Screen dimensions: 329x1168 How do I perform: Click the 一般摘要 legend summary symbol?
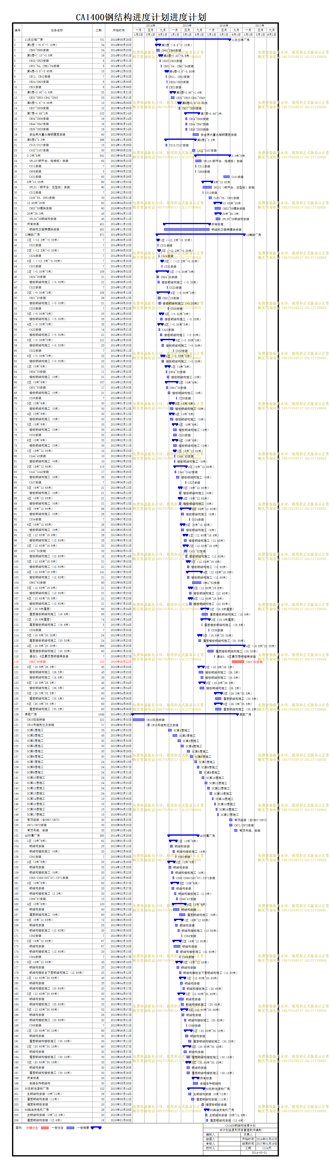96,1128
